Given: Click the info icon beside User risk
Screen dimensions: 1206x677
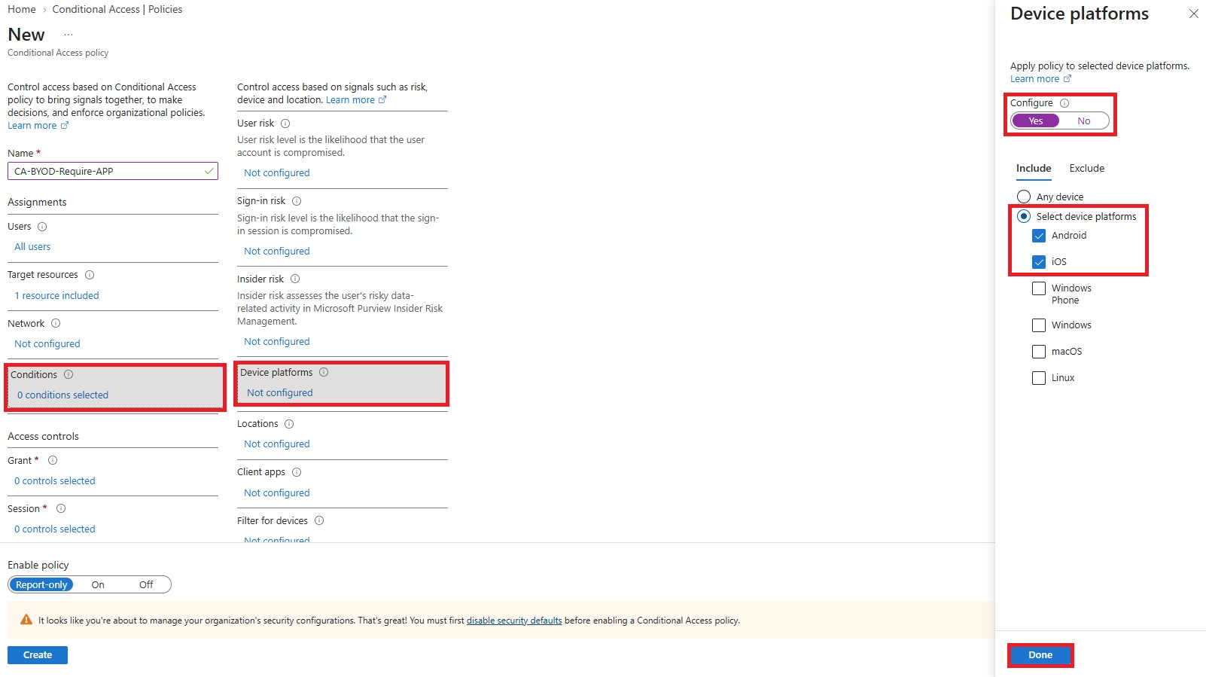Looking at the screenshot, I should click(x=285, y=124).
